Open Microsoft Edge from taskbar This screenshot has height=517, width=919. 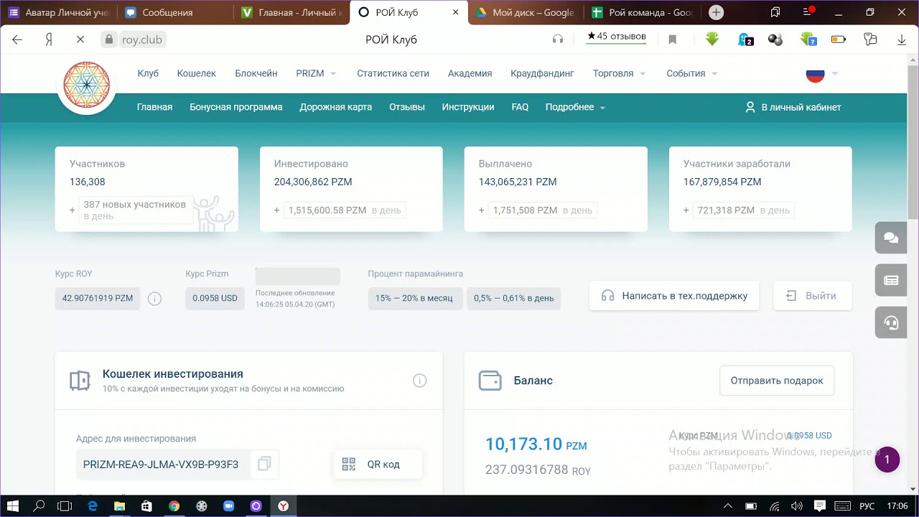[x=93, y=506]
